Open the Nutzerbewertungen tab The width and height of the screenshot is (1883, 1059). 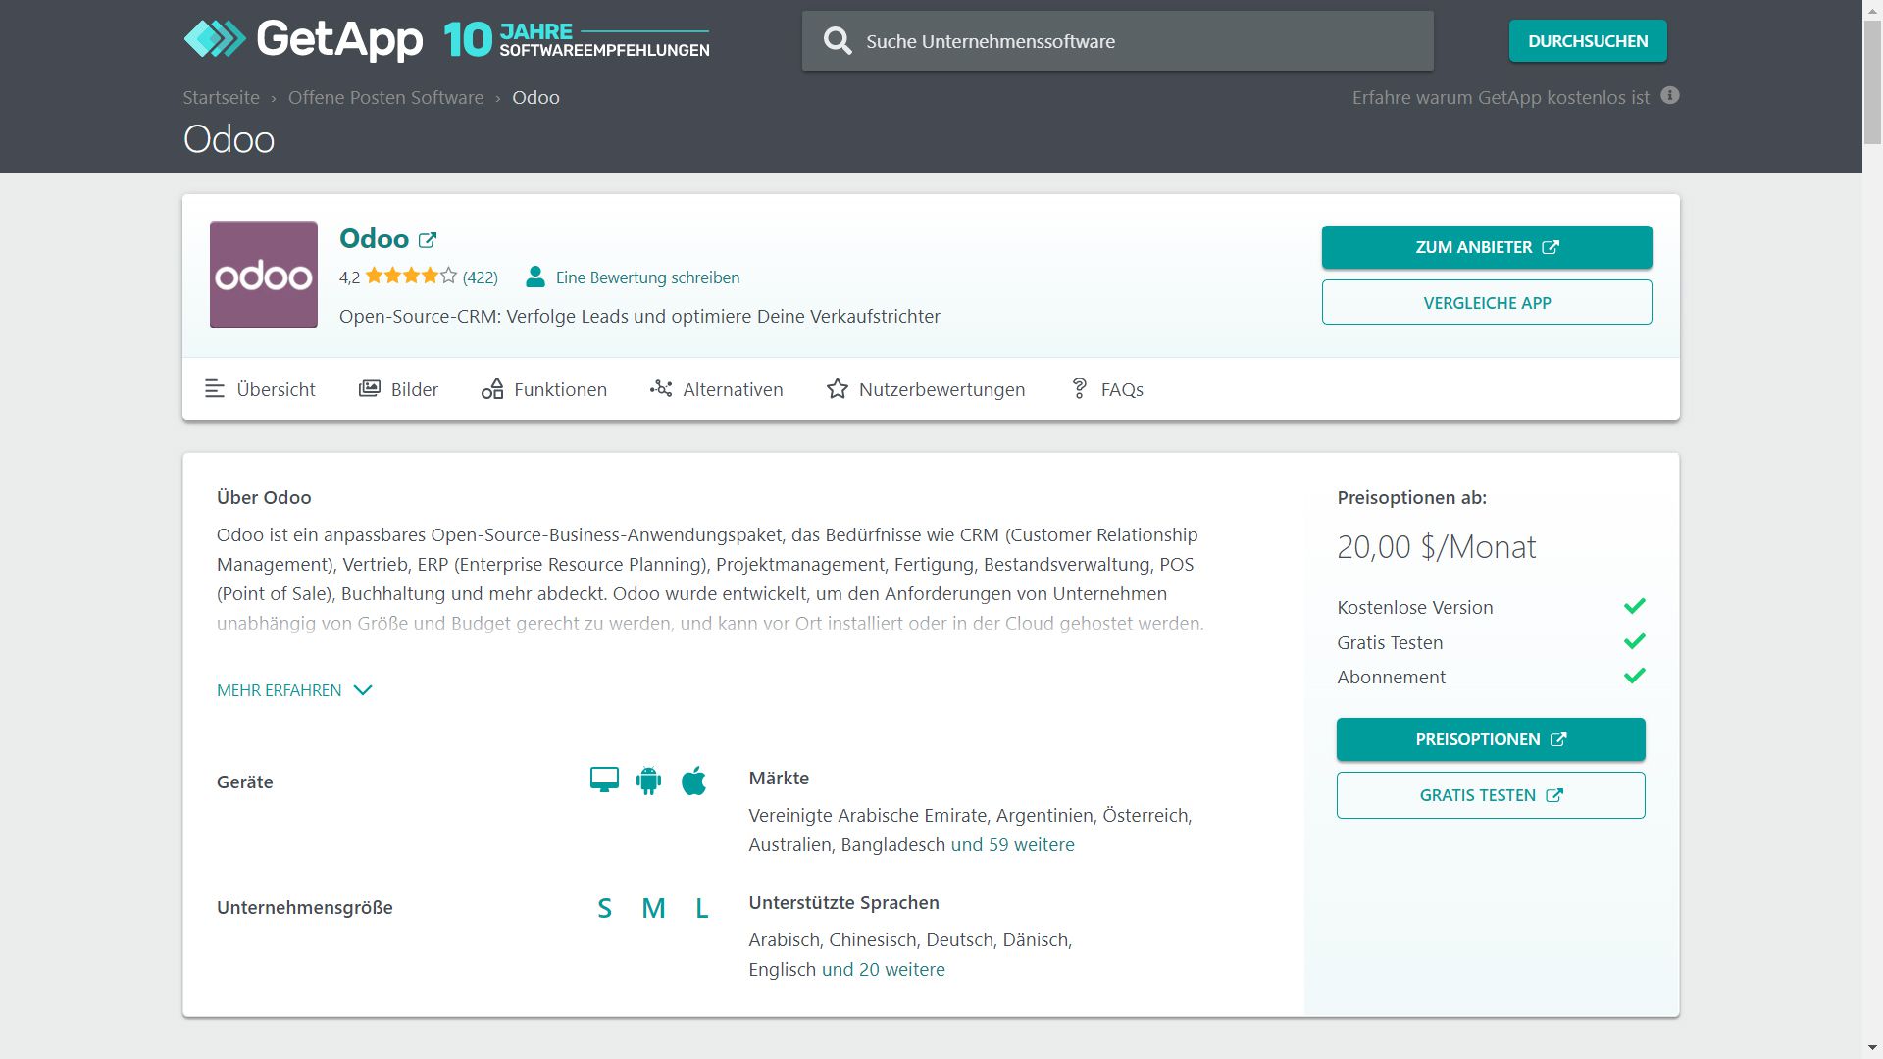click(x=926, y=390)
